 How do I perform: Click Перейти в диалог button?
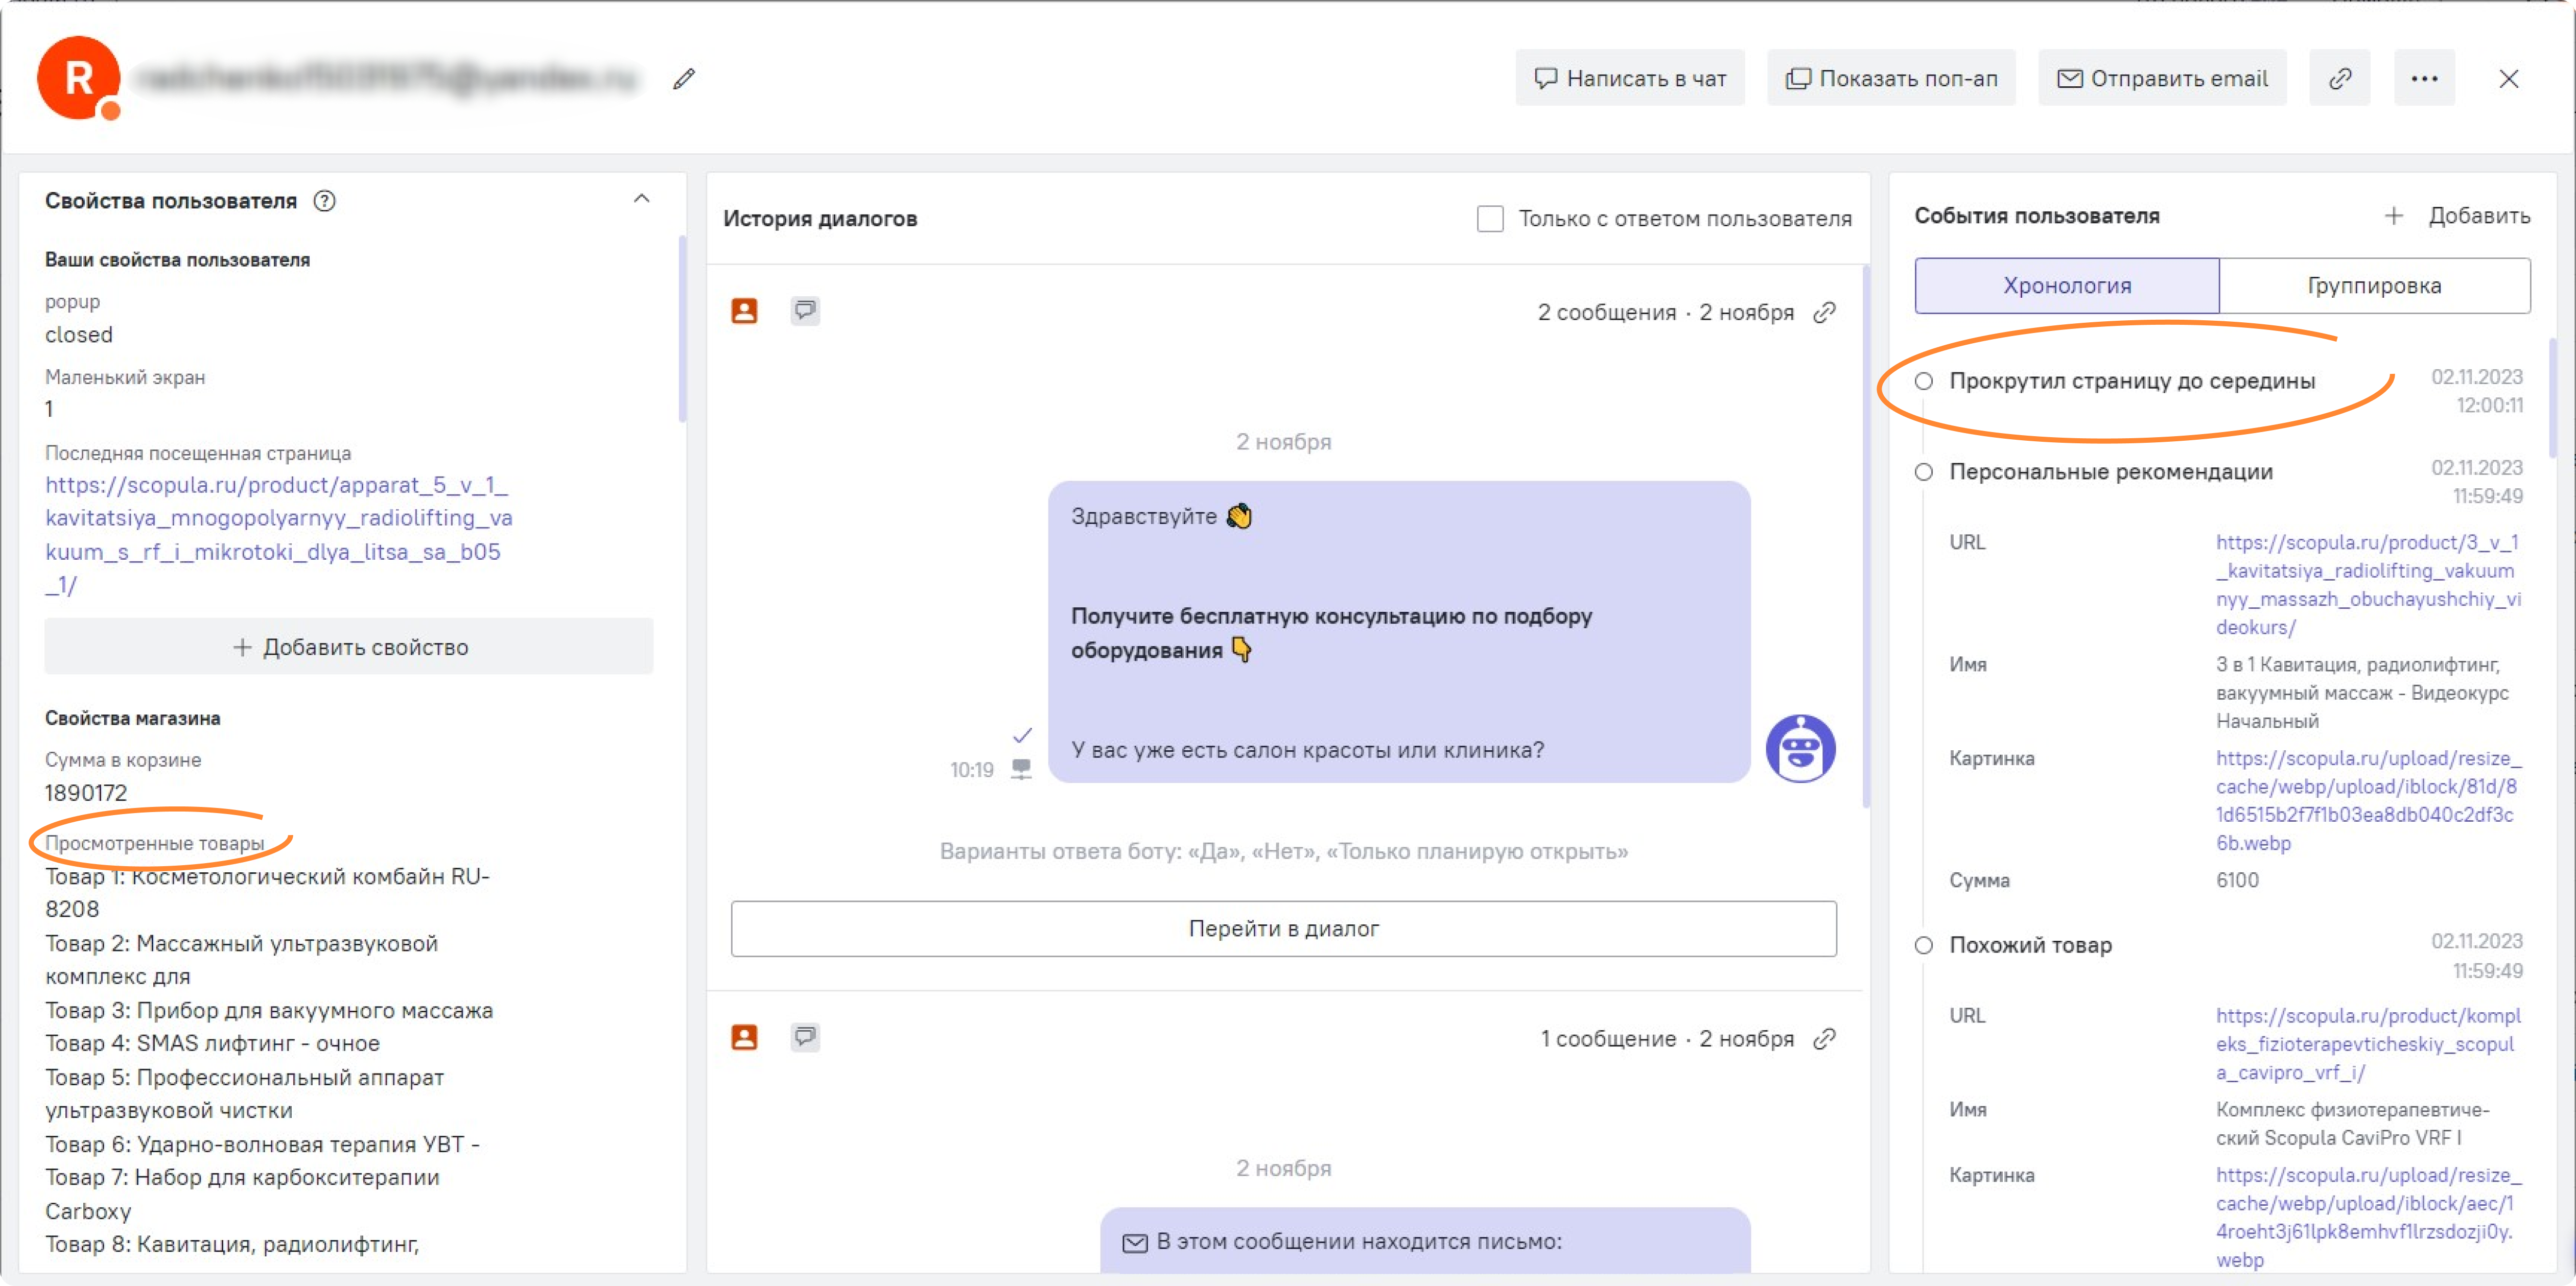coord(1283,928)
